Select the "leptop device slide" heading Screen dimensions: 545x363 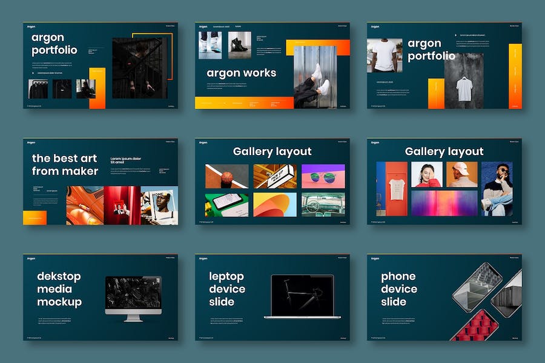pos(227,289)
